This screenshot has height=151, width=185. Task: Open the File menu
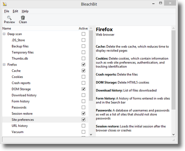tap(7, 11)
